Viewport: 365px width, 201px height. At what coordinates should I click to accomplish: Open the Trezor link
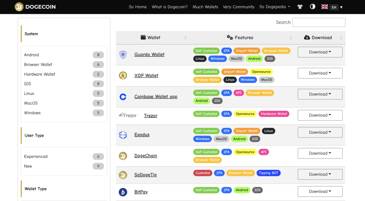tap(151, 116)
